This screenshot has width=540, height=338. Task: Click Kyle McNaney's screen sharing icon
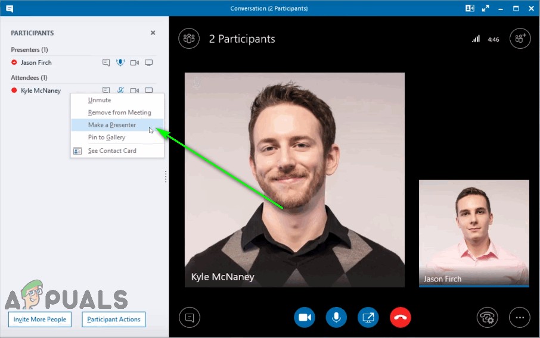pos(149,90)
